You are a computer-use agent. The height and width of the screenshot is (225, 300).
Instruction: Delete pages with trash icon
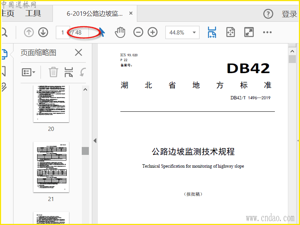coord(53,72)
